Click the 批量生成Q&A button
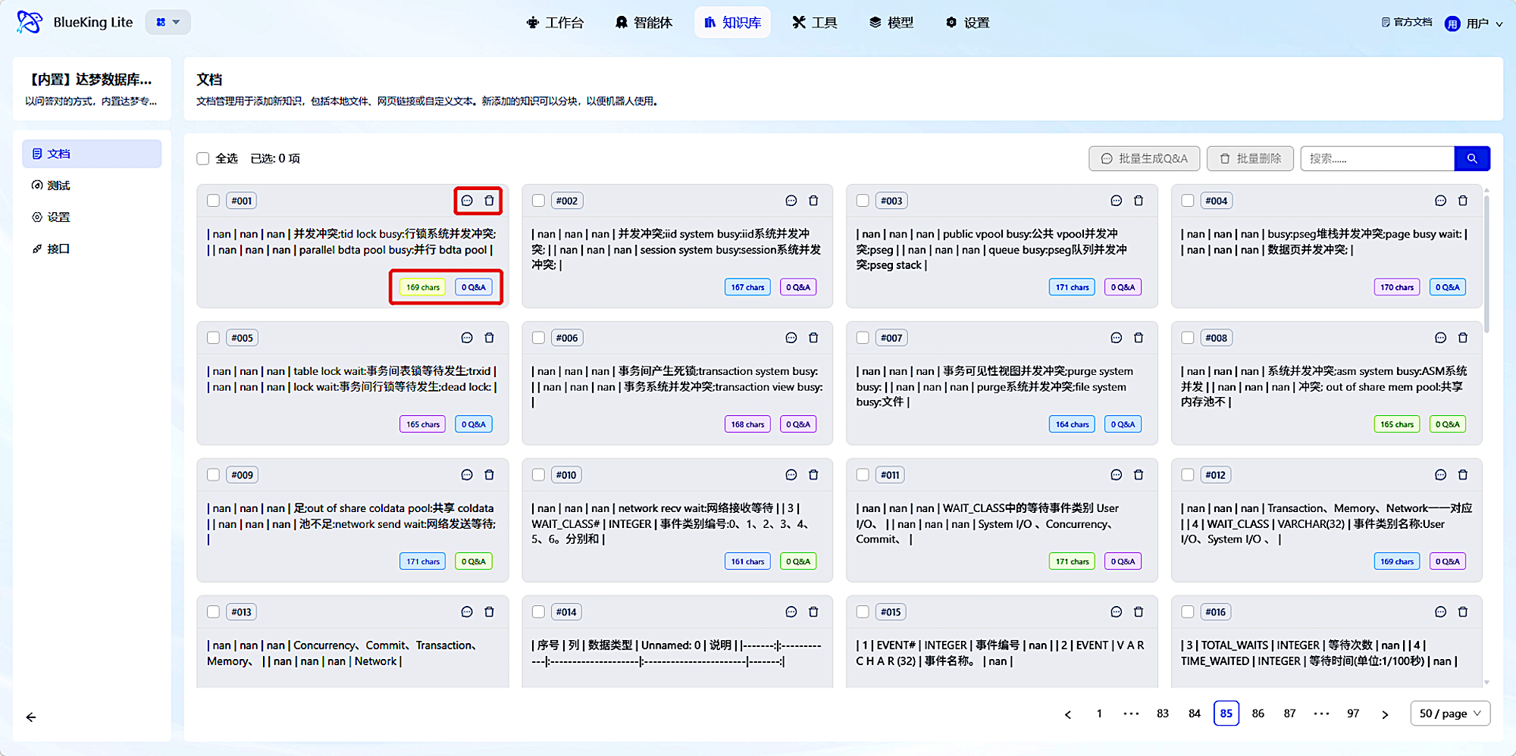The height and width of the screenshot is (756, 1516). (1144, 158)
